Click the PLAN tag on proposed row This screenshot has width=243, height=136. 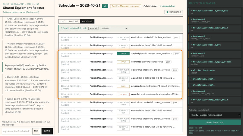click(123, 86)
